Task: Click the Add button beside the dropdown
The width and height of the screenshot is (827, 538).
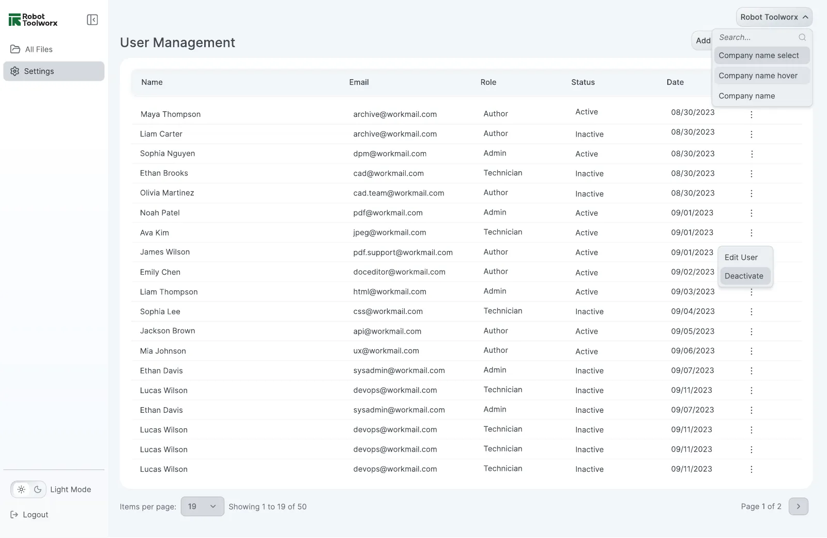Action: coord(702,40)
